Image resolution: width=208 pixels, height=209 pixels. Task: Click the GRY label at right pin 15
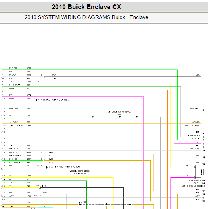(197, 196)
